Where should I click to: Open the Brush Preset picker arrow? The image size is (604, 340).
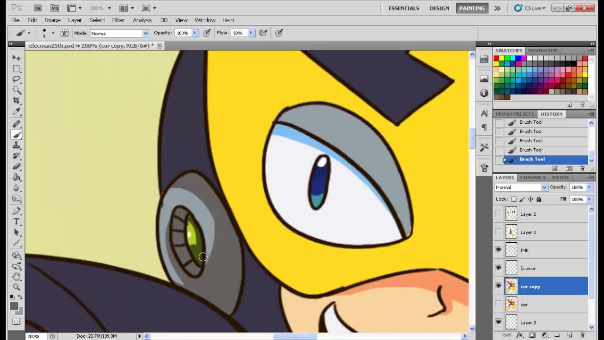53,33
